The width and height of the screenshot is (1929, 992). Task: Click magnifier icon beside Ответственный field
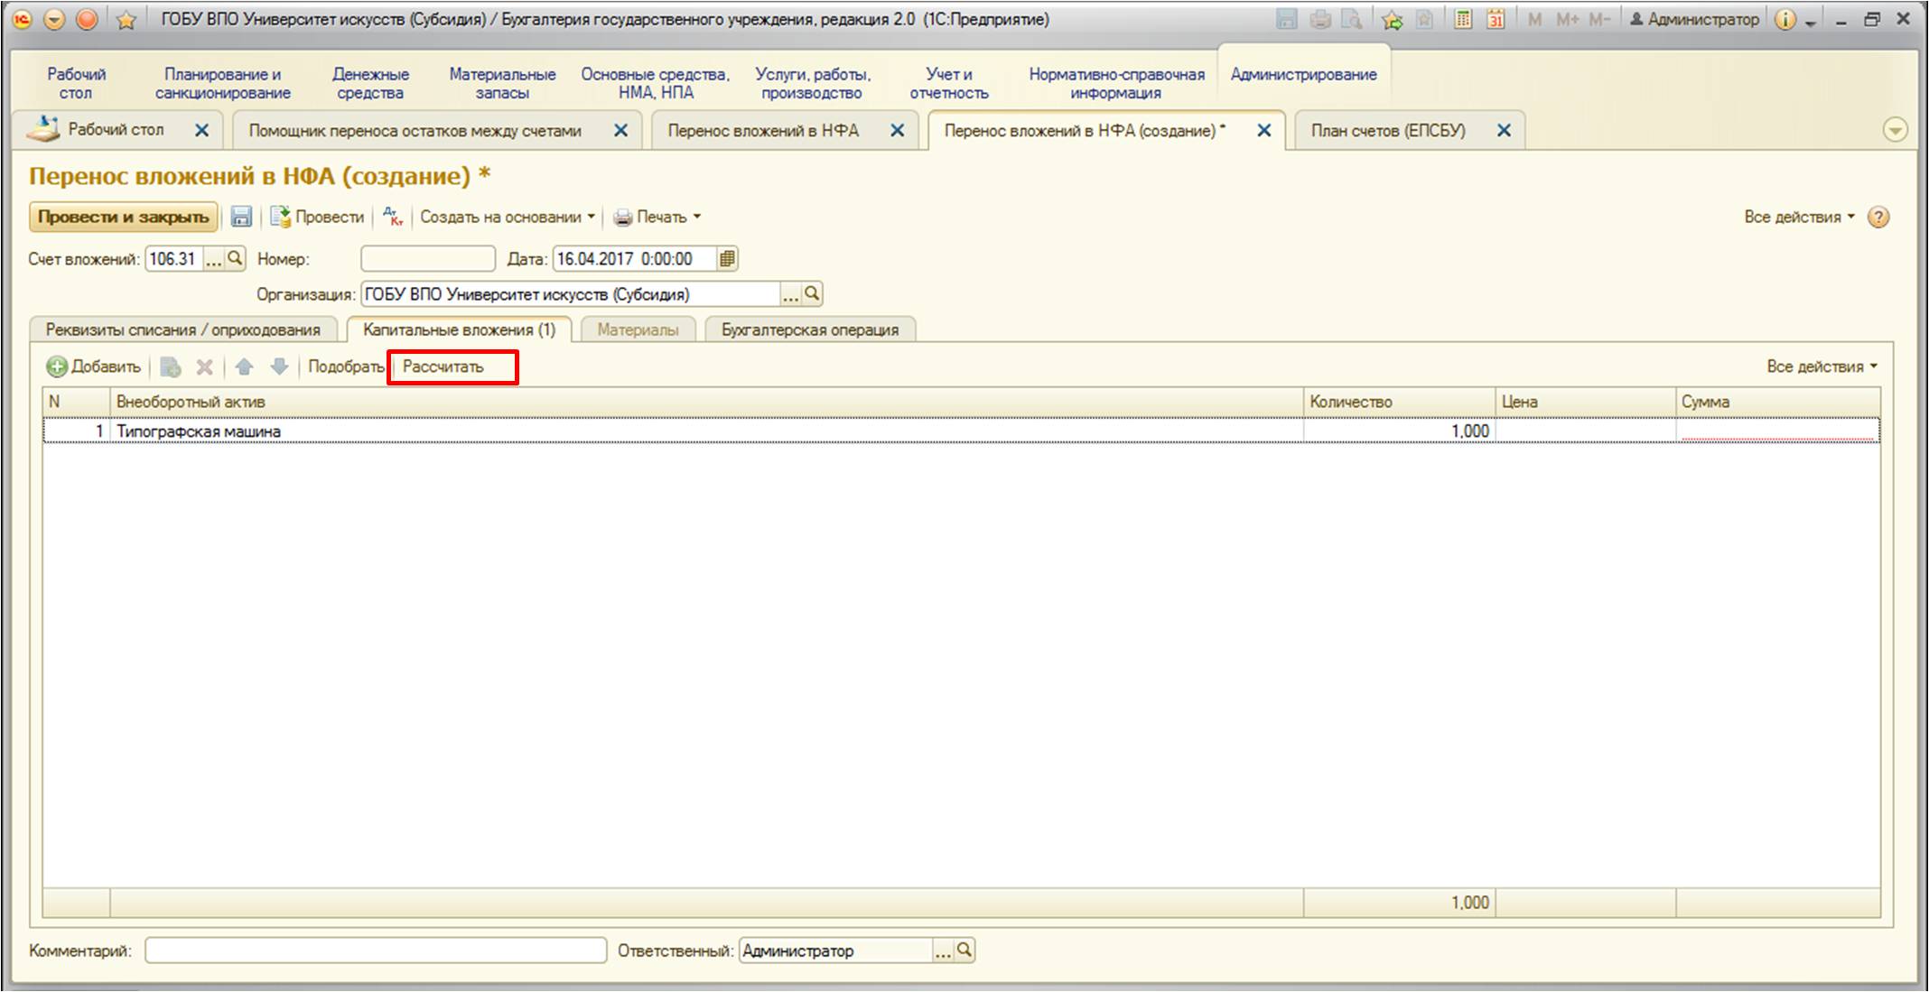(x=964, y=950)
